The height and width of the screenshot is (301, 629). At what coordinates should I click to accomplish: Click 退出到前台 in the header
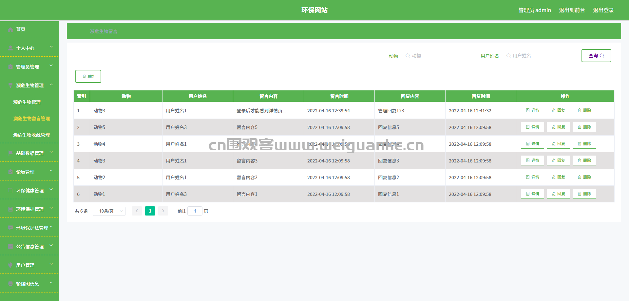(x=572, y=10)
